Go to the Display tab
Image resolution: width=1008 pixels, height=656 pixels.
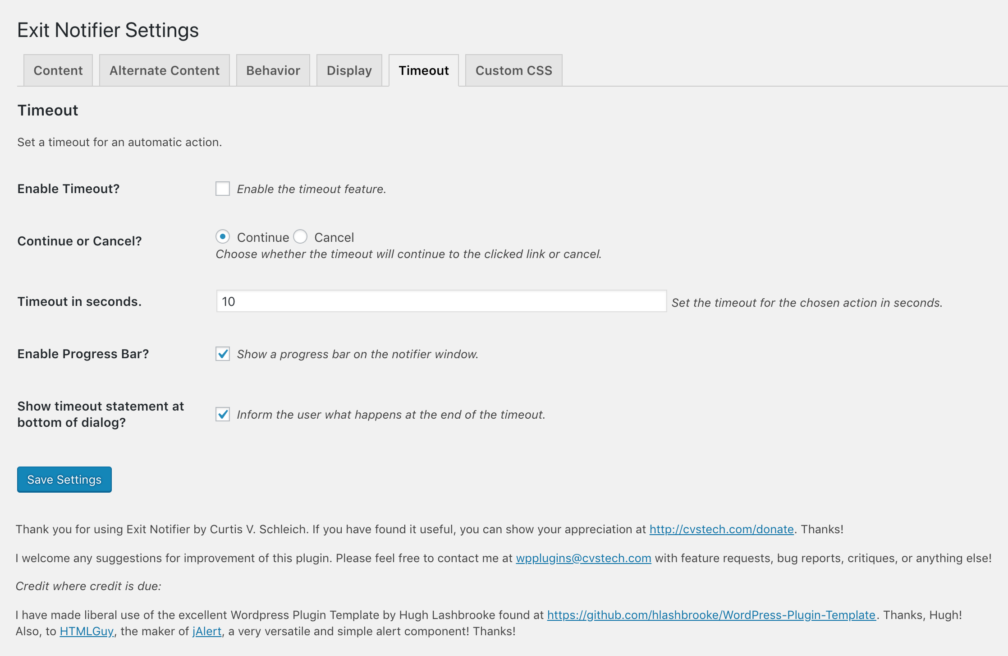(349, 70)
